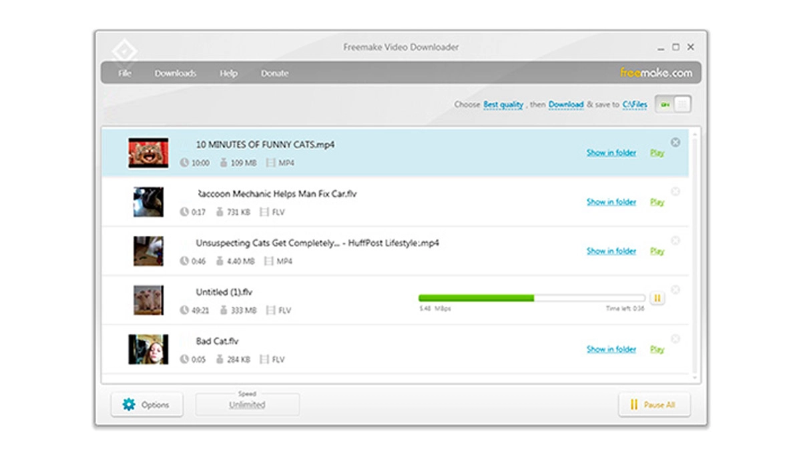Select the funny cats video thumbnail

click(x=148, y=153)
